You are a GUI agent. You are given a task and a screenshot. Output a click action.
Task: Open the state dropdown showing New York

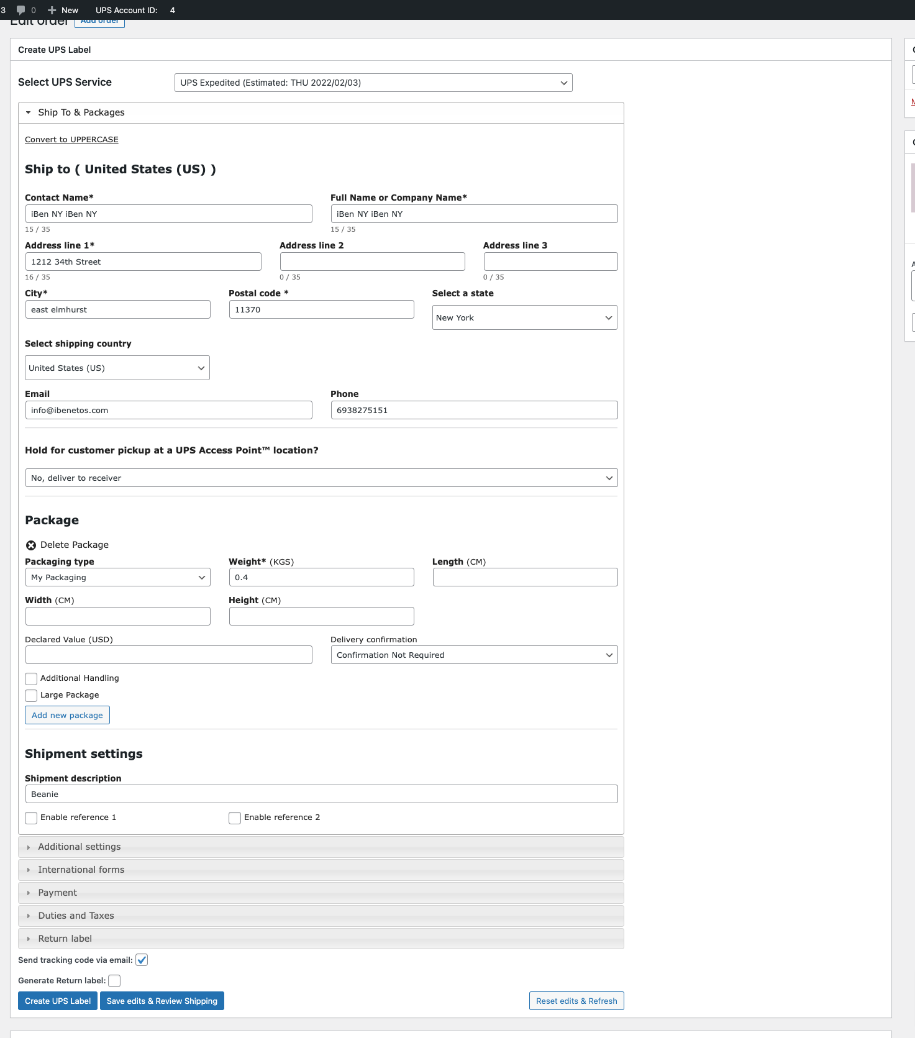[x=524, y=318]
